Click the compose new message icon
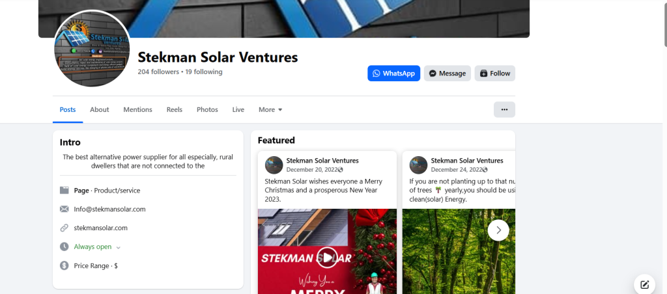The width and height of the screenshot is (667, 294). [644, 284]
